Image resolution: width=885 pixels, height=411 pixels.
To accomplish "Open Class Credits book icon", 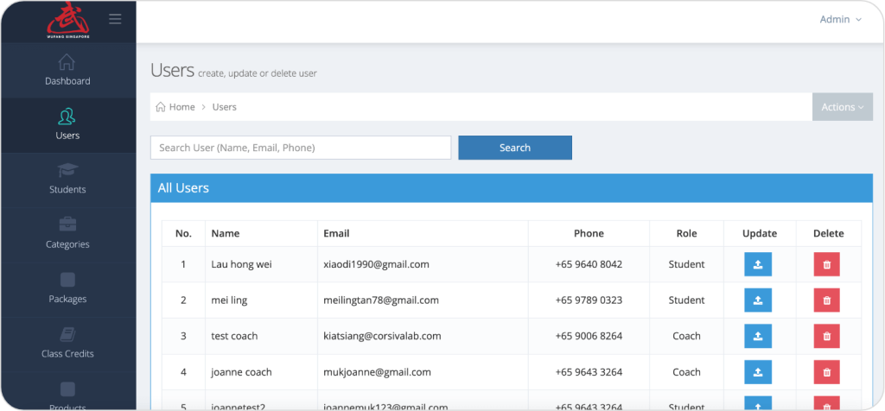I will (67, 334).
